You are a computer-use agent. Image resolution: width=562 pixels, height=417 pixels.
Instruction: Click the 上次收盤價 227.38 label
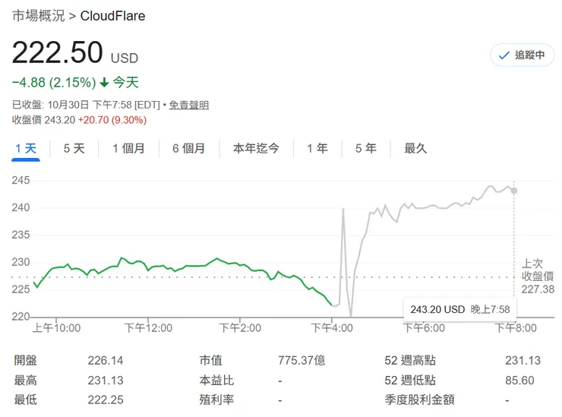[538, 276]
